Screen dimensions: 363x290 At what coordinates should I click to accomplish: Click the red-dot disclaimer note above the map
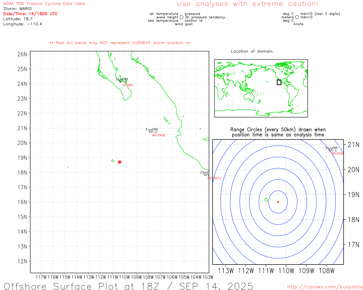[120, 43]
